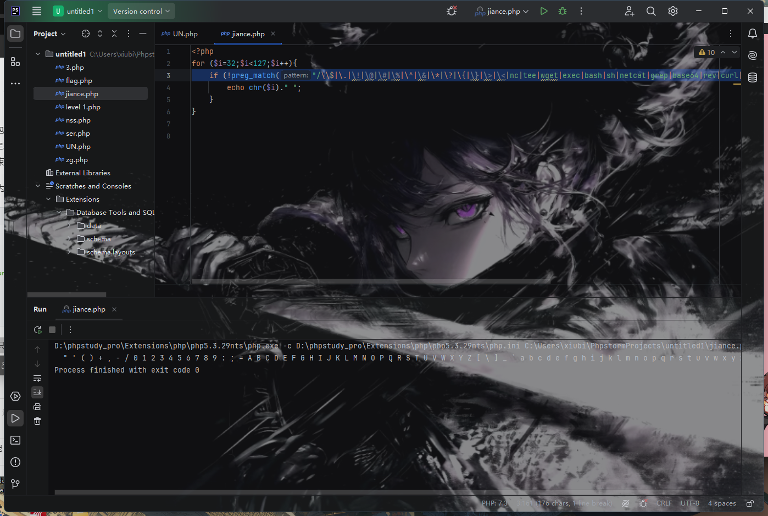Open flag.php from the project tree
This screenshot has width=768, height=516.
coord(79,80)
